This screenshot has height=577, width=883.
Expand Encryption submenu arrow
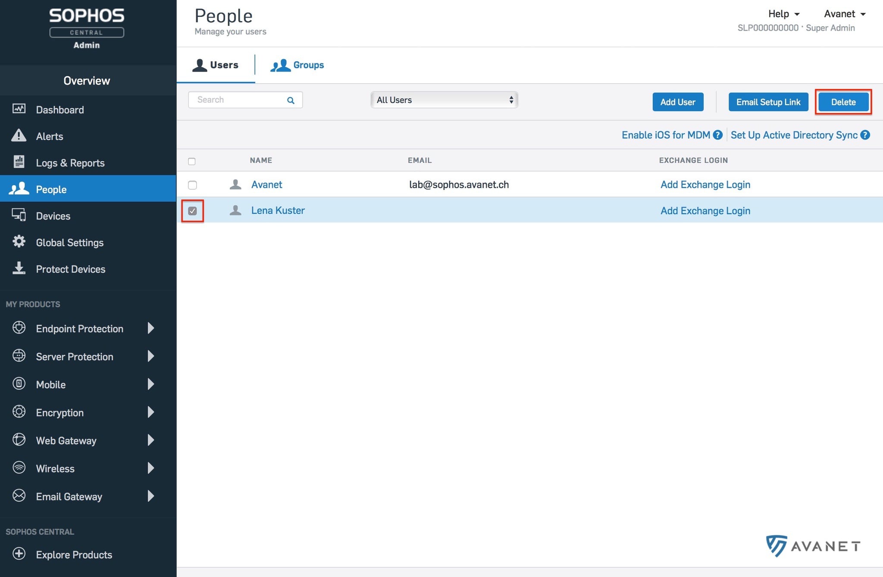pos(151,412)
